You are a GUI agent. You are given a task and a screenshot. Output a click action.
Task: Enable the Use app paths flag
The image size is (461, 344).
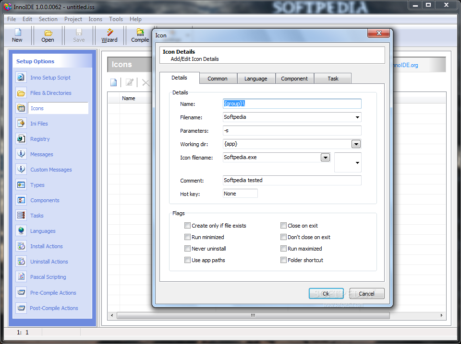187,260
